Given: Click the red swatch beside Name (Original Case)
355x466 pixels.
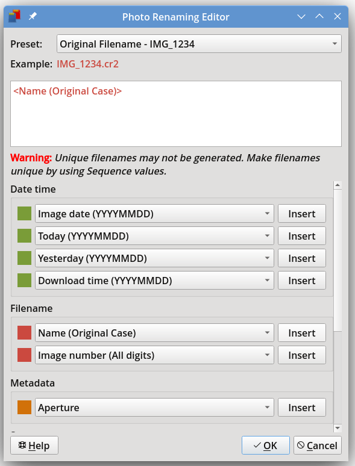Looking at the screenshot, I should [x=24, y=333].
